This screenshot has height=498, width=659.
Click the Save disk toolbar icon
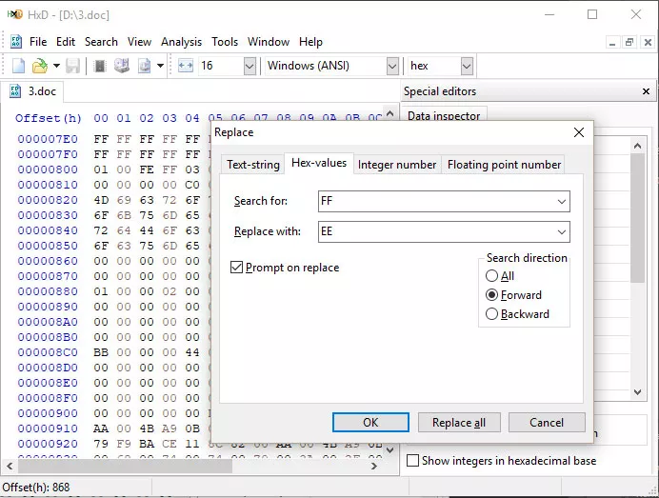pyautogui.click(x=72, y=66)
